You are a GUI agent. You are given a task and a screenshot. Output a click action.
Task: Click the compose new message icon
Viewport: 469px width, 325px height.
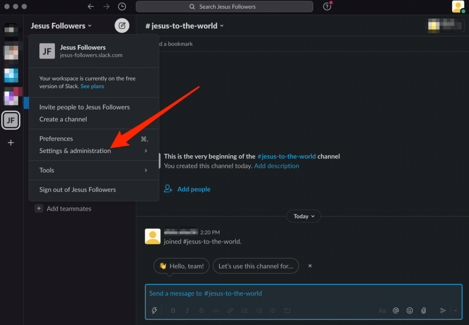pos(122,26)
